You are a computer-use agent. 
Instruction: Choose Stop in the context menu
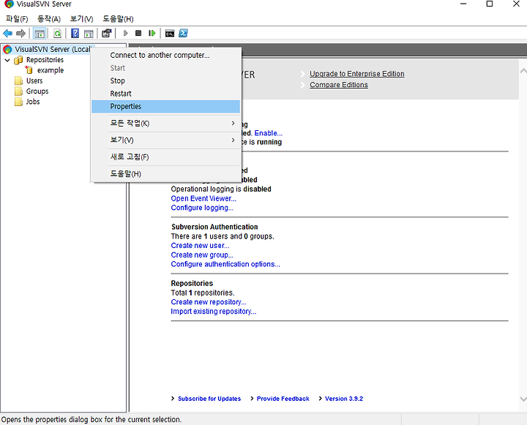coord(165,80)
